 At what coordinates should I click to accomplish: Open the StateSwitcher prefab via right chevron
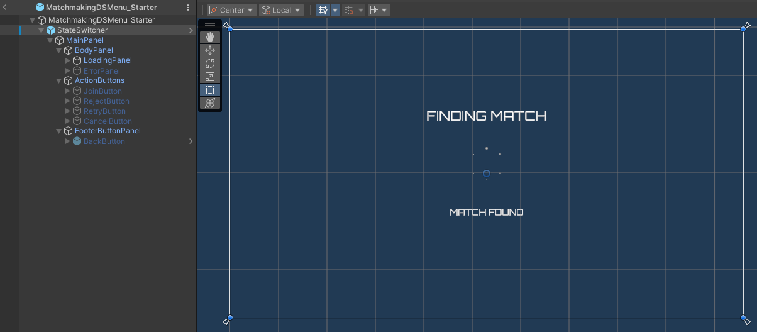click(191, 30)
